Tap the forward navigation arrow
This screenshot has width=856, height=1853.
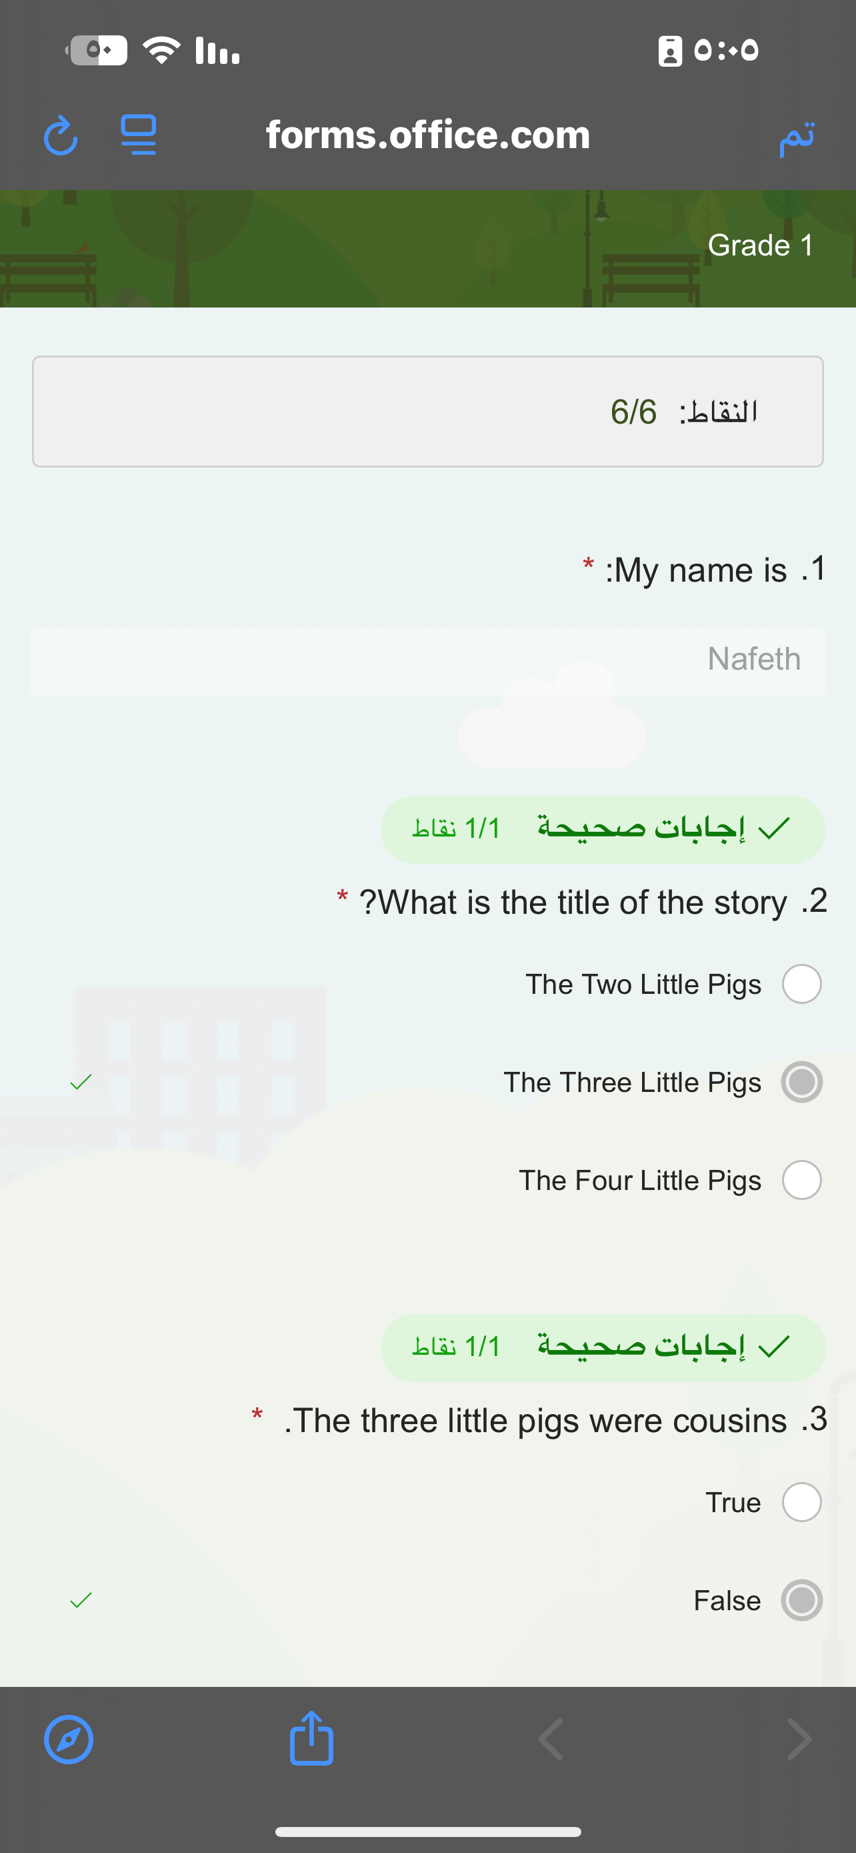coord(799,1740)
